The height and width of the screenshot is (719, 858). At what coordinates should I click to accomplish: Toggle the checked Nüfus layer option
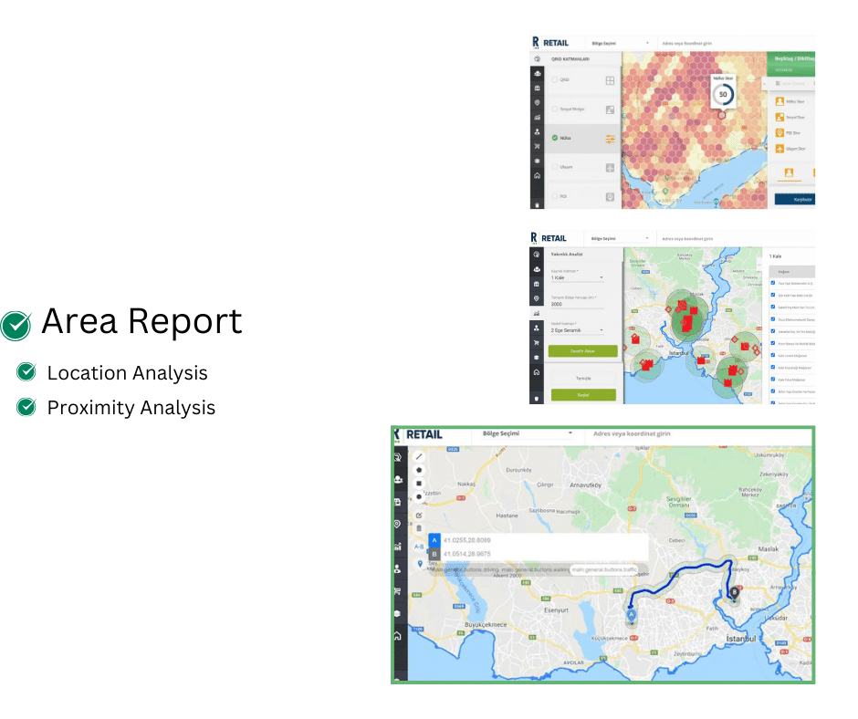tap(555, 138)
